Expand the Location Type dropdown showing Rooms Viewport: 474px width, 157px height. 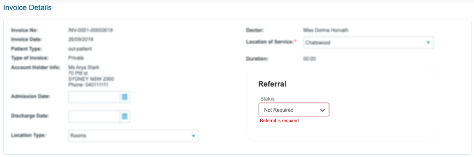tap(133, 136)
